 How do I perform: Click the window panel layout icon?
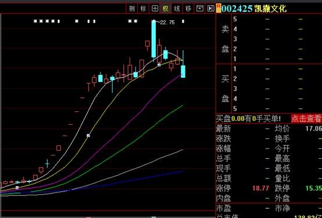(199, 8)
